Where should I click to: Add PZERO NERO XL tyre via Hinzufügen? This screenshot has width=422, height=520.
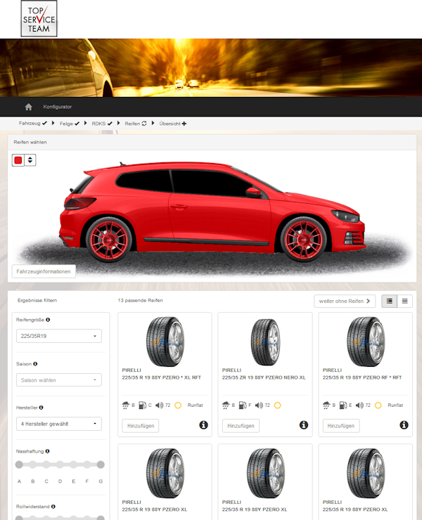click(x=241, y=426)
